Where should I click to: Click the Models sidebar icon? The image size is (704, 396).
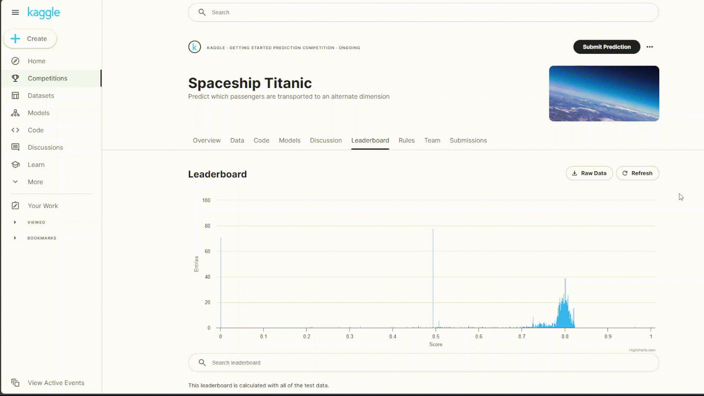coord(16,113)
